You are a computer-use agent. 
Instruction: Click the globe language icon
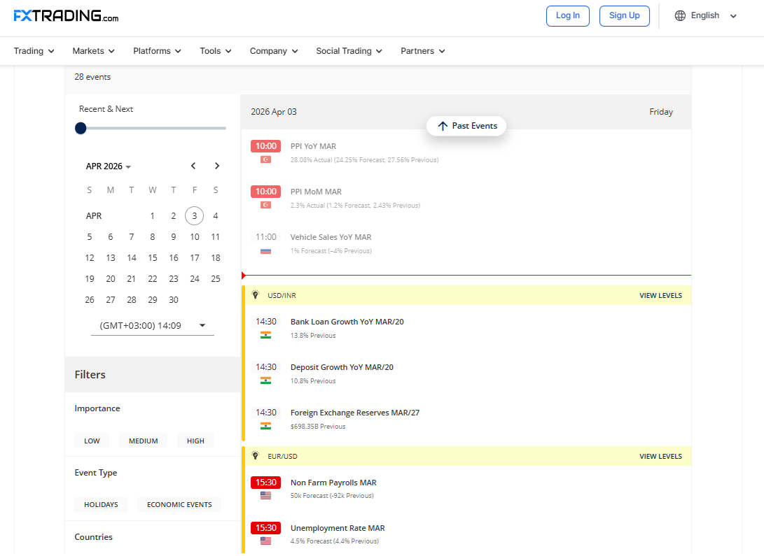pyautogui.click(x=680, y=15)
